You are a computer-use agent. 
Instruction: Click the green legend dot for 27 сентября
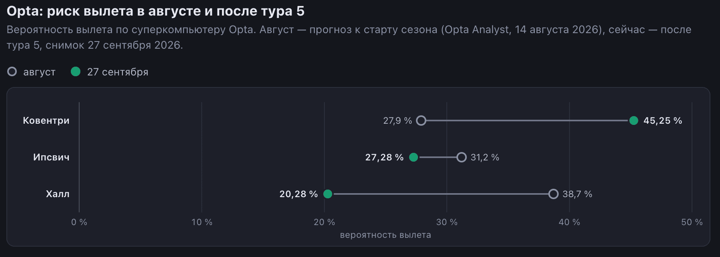tap(76, 71)
